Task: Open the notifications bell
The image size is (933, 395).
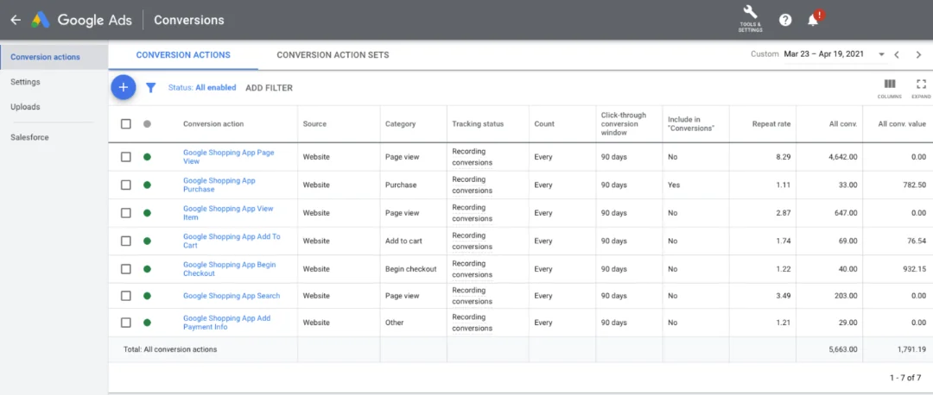Action: tap(813, 20)
